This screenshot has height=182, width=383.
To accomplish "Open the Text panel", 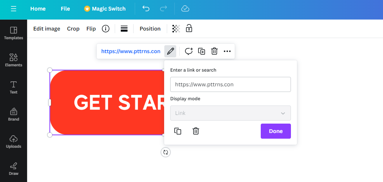I will pyautogui.click(x=14, y=87).
